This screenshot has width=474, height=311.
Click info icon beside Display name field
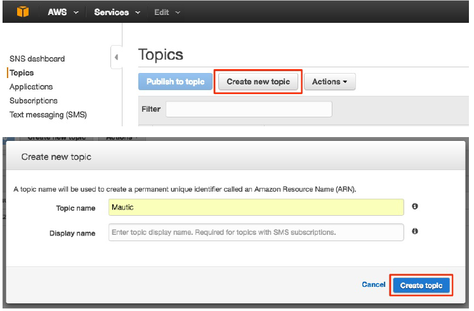point(415,232)
